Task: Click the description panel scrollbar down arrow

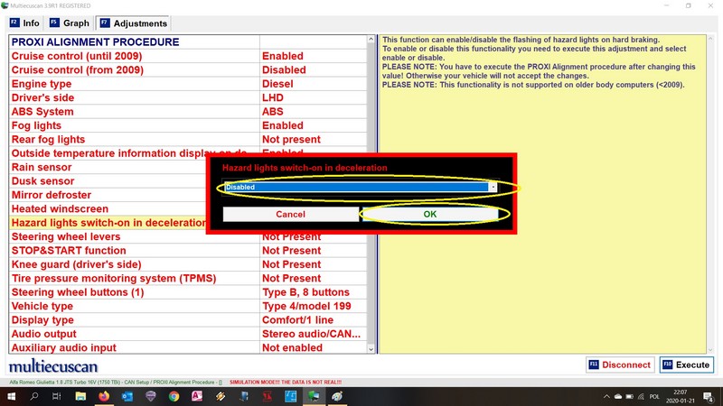Action: tap(710, 350)
